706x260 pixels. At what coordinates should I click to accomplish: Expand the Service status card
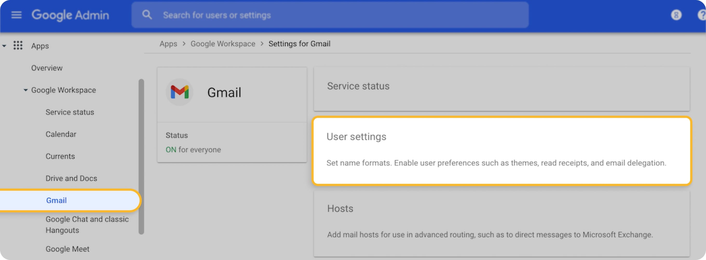click(x=501, y=89)
